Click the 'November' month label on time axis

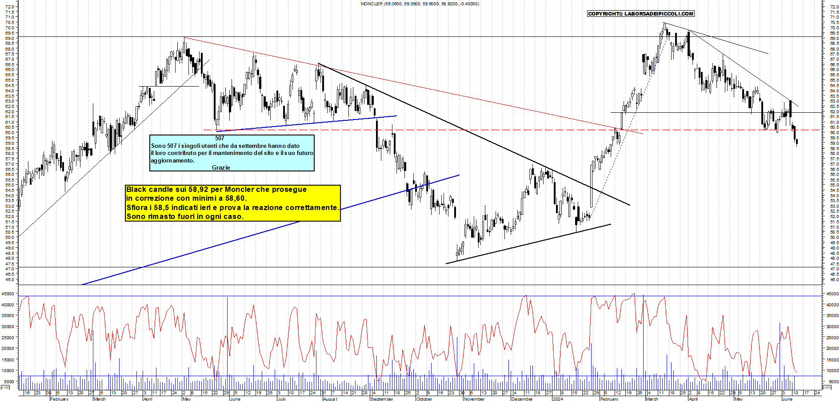[474, 399]
